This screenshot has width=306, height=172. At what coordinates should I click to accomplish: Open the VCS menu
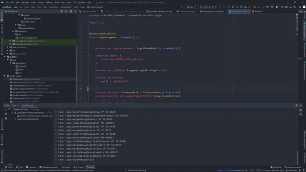(x=75, y=2)
